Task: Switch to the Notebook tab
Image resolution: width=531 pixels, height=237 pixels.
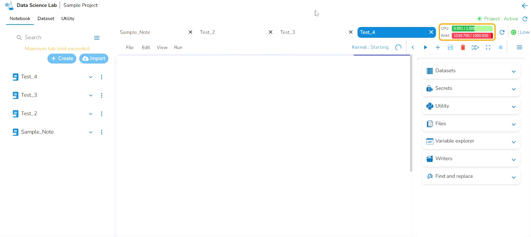Action: 20,19
